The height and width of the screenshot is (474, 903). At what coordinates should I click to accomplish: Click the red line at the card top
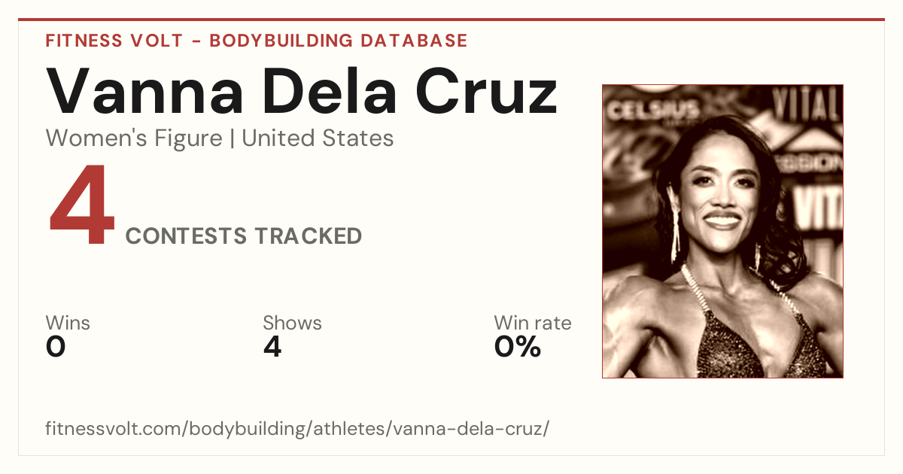451,20
